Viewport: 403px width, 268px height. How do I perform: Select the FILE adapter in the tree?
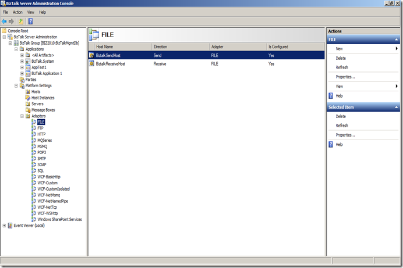(41, 122)
